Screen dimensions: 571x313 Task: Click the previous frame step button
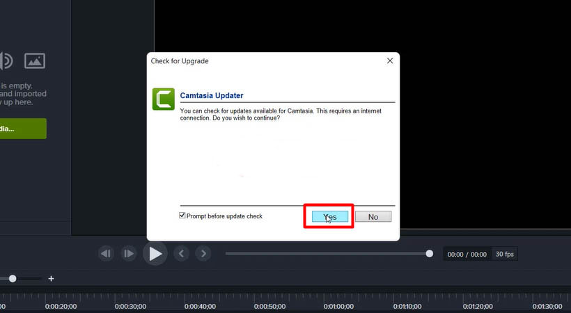(x=106, y=254)
